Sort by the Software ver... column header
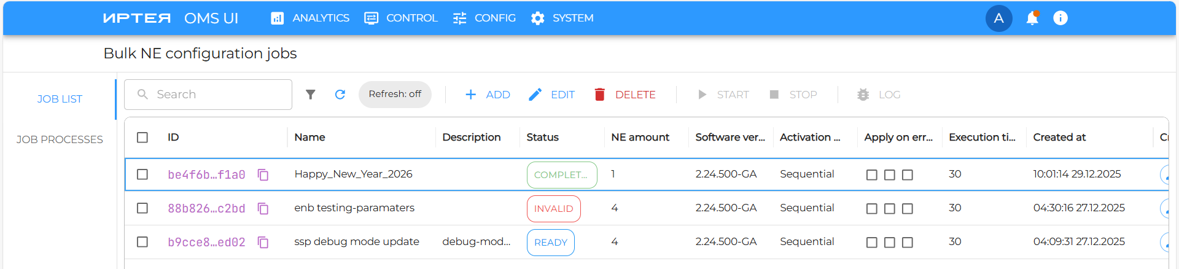 (730, 138)
